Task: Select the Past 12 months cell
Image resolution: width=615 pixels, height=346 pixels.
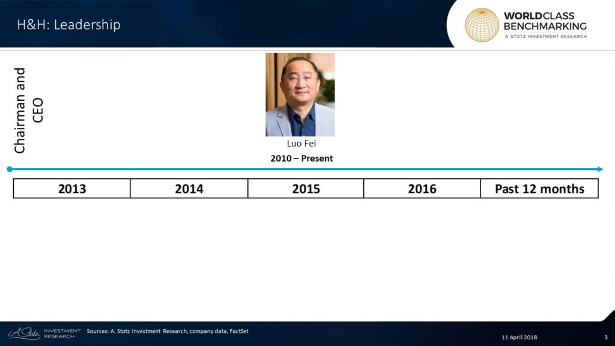Action: pos(539,189)
